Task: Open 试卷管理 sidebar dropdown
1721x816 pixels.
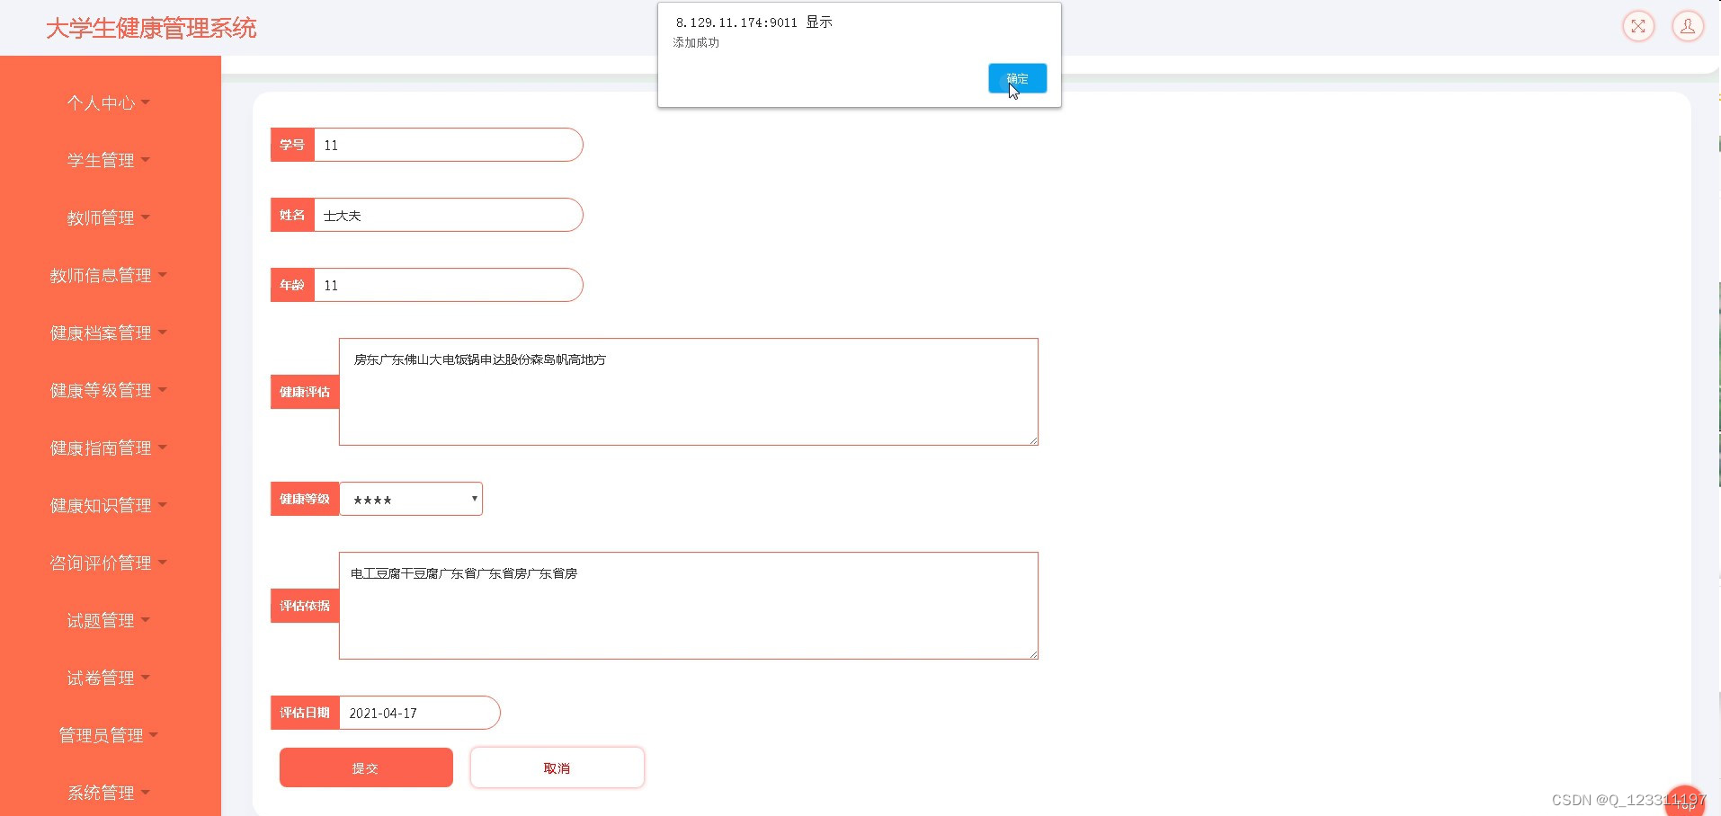Action: (109, 679)
